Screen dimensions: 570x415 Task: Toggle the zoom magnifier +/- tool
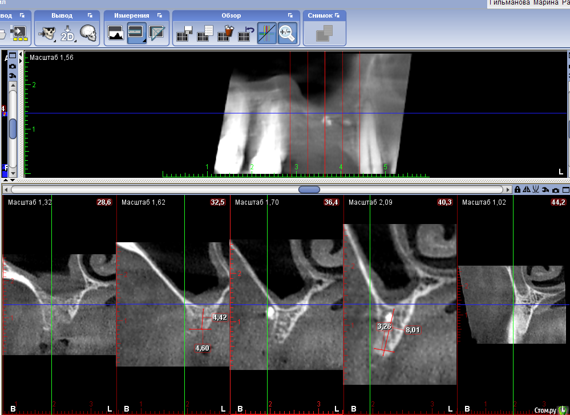[x=287, y=34]
